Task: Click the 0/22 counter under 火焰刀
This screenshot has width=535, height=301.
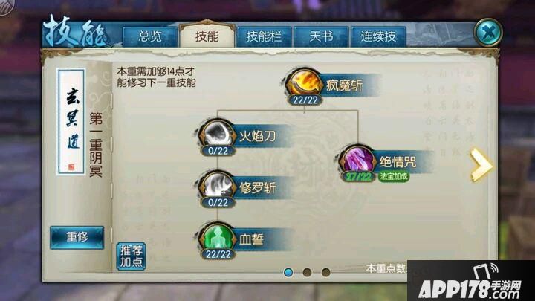Action: pos(218,150)
